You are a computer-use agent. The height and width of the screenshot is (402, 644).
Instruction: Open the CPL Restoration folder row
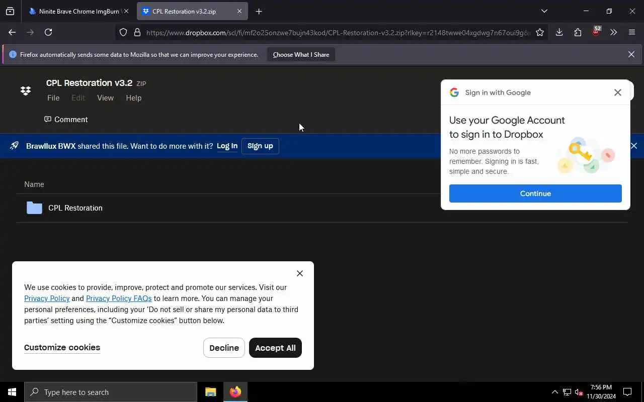click(322, 208)
